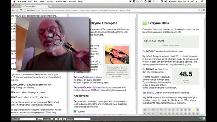Click the OpenID login button in footer
The height and width of the screenshot is (122, 217).
[40, 119]
